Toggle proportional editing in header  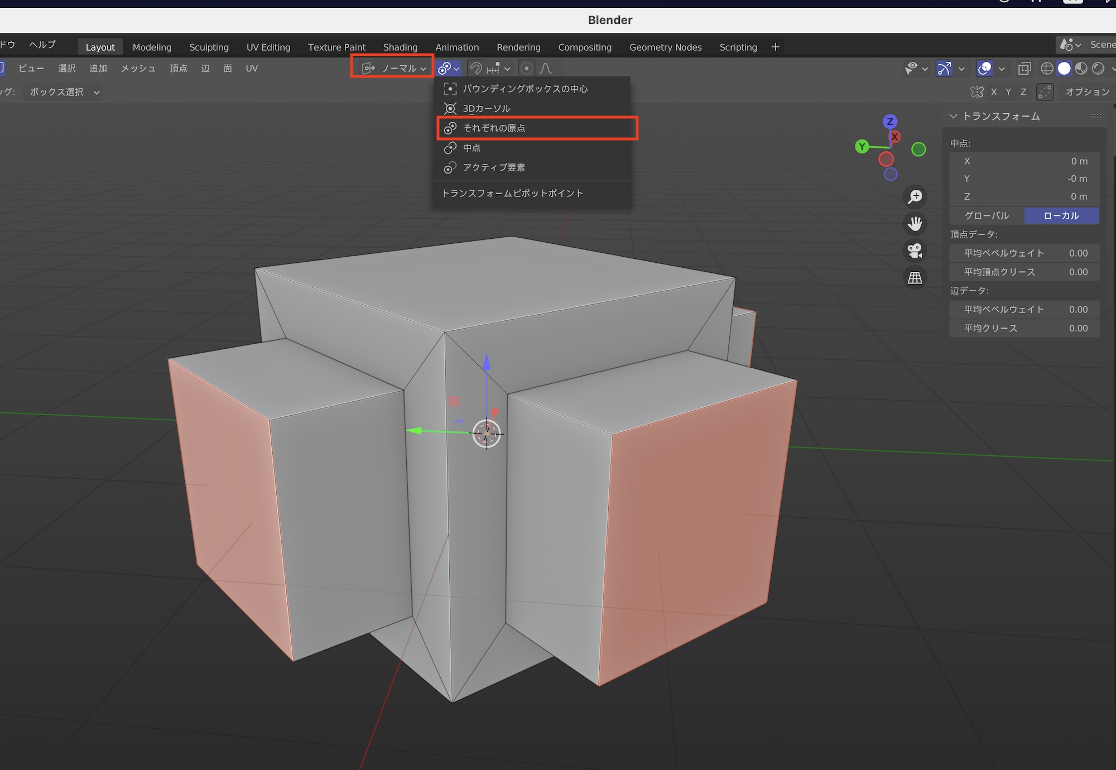pyautogui.click(x=526, y=68)
